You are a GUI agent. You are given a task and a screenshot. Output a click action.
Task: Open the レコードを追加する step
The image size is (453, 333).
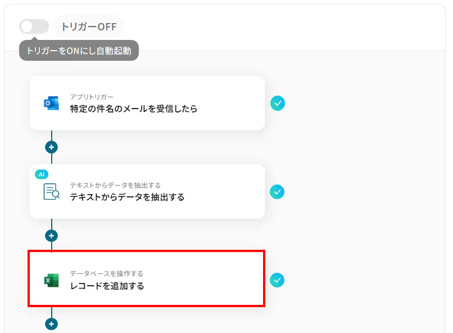pyautogui.click(x=147, y=278)
